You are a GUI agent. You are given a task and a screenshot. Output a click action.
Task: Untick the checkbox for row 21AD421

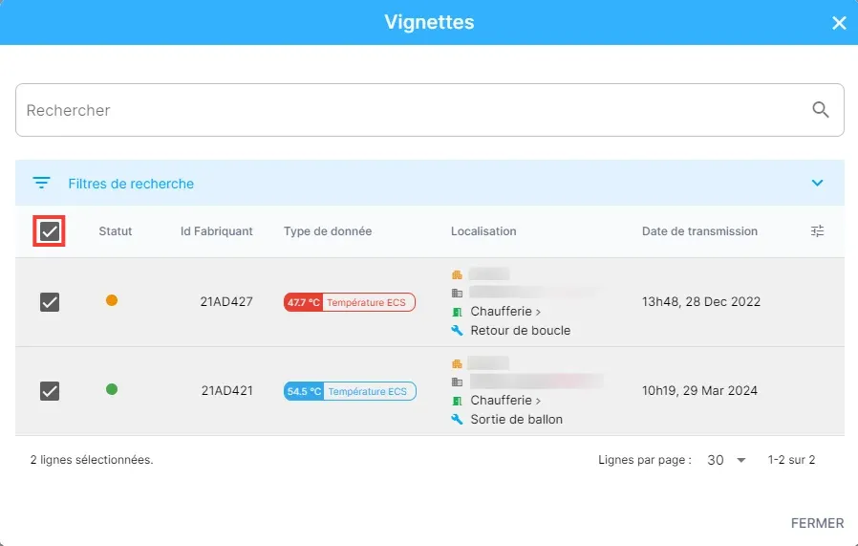click(x=50, y=391)
